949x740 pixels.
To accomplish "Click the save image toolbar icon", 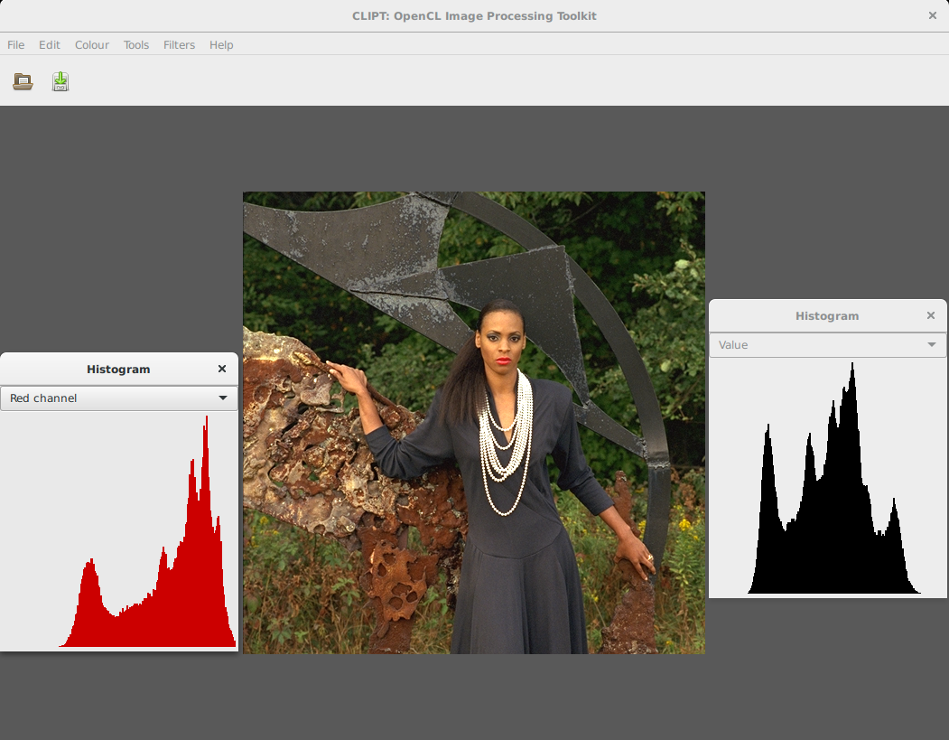I will tap(60, 82).
